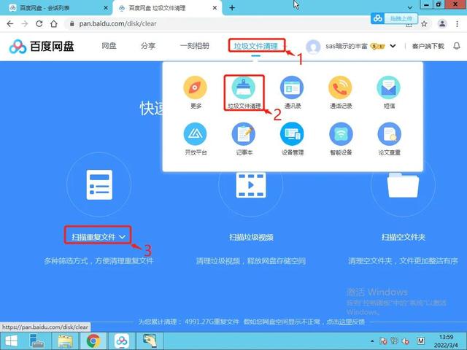Open Windows Start button
The width and height of the screenshot is (467, 350).
pos(12,341)
